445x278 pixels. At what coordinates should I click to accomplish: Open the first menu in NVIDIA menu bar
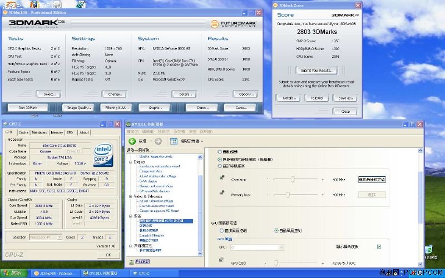pyautogui.click(x=132, y=131)
